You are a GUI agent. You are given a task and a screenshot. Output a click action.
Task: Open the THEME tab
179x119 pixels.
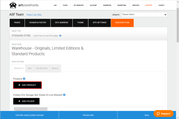80,23
